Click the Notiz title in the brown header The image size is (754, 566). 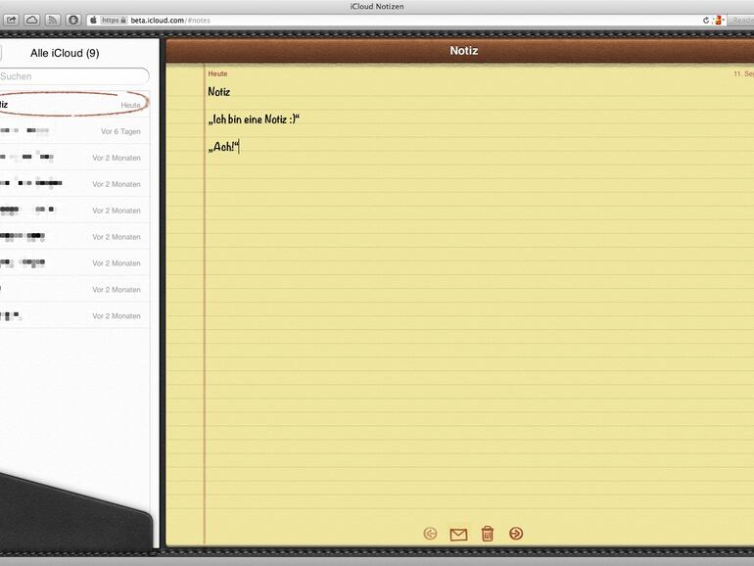tap(464, 51)
